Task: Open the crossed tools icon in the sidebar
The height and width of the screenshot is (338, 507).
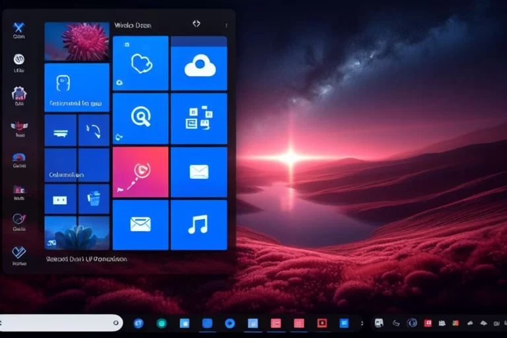Action: [18, 28]
